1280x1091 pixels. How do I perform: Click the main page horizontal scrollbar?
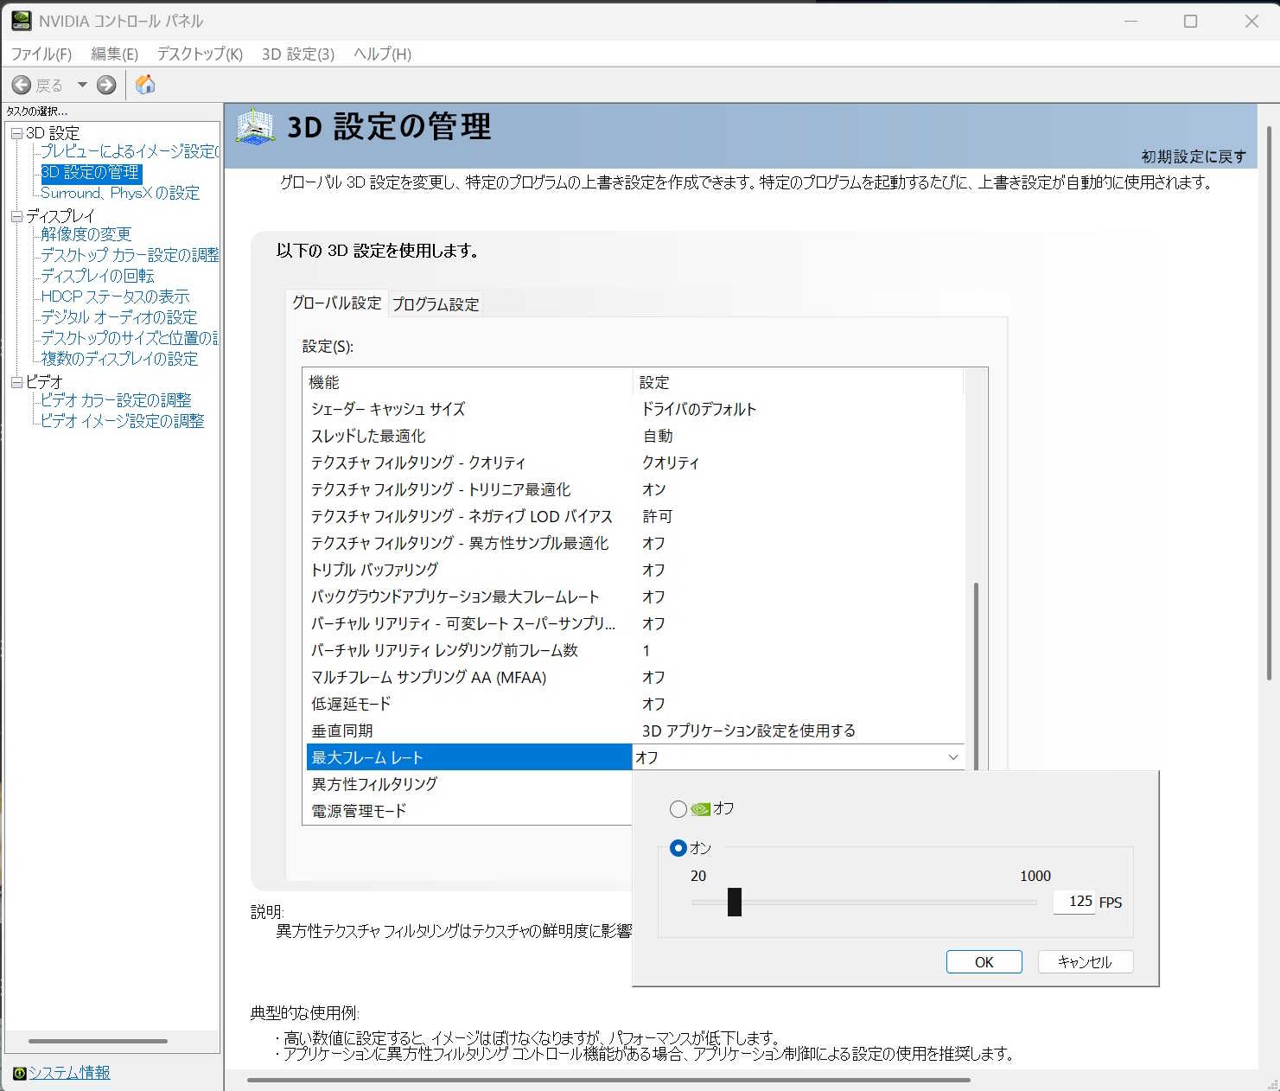click(608, 1080)
